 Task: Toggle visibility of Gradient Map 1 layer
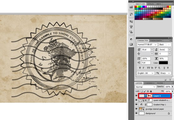(x=136, y=104)
